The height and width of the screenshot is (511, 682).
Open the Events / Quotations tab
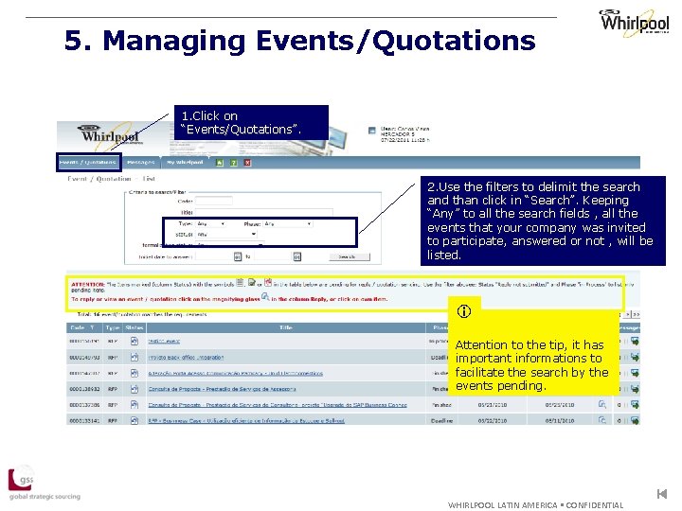pyautogui.click(x=88, y=162)
